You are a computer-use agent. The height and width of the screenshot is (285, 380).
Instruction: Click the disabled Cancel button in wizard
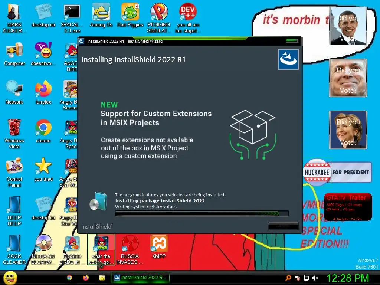pos(283,226)
